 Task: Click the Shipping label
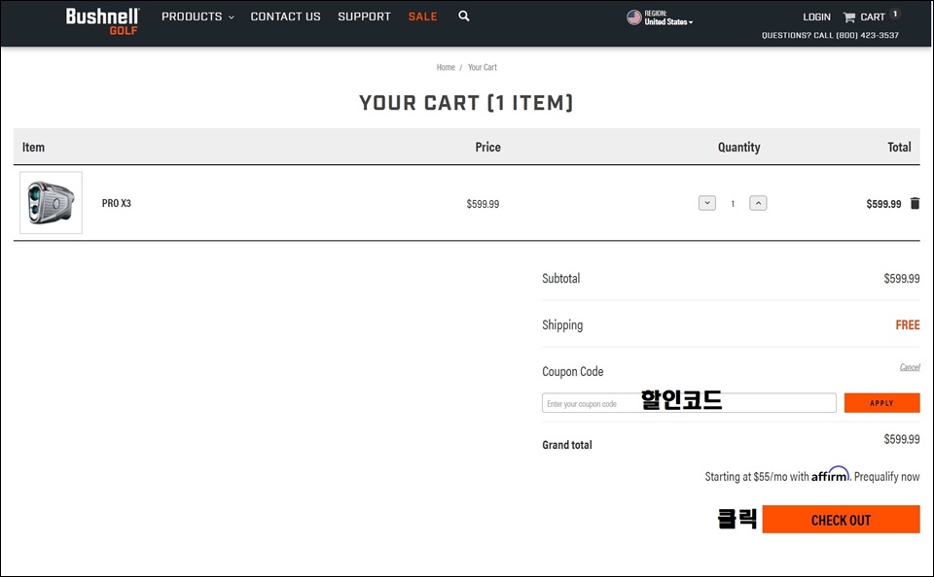pos(562,324)
